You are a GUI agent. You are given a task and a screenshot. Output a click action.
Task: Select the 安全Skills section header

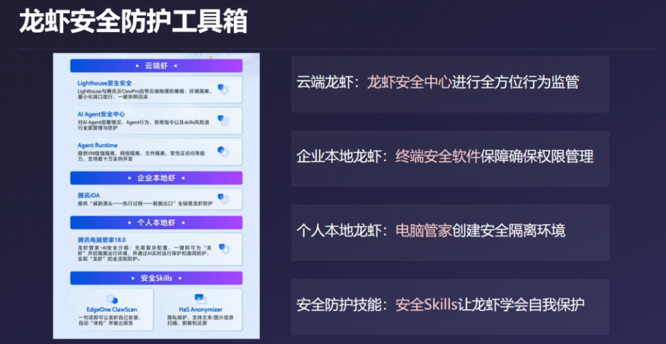(x=156, y=278)
